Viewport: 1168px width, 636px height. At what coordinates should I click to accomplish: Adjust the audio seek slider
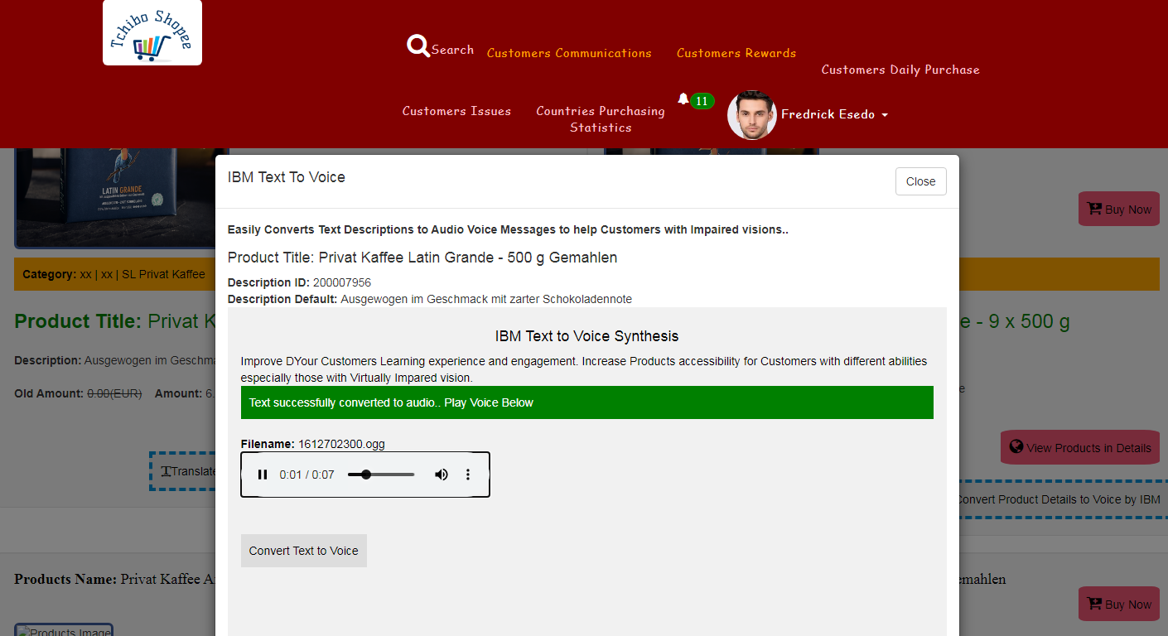[x=381, y=475]
